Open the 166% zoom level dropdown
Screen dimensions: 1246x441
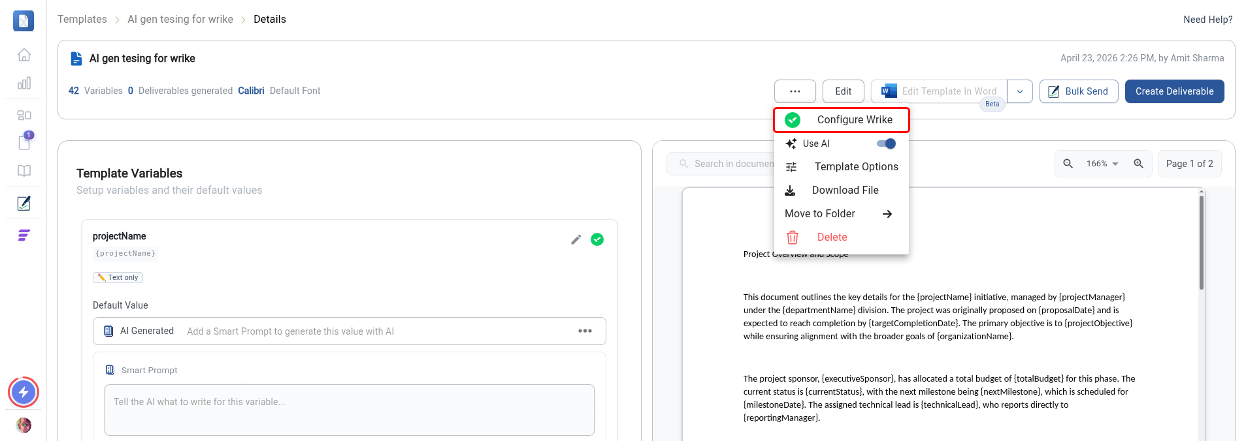pos(1103,164)
